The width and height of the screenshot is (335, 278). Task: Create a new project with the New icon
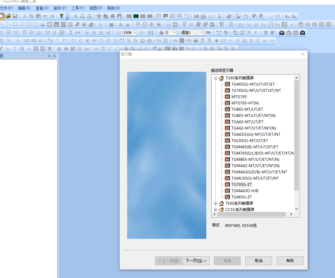point(2,16)
